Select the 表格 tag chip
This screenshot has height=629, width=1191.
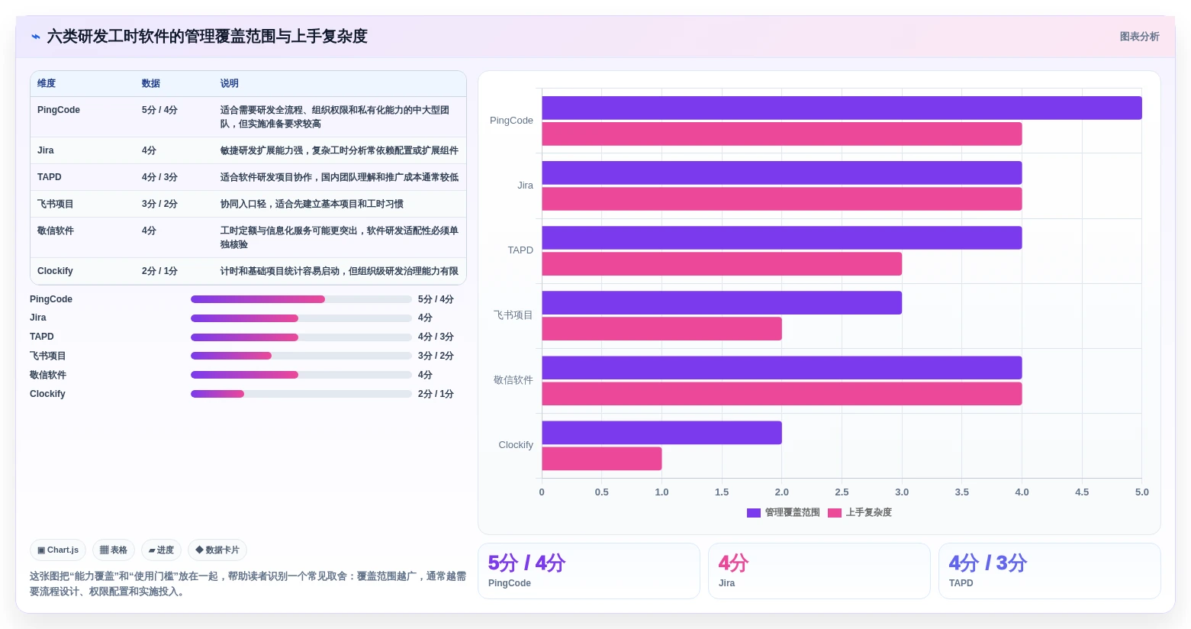tap(114, 550)
